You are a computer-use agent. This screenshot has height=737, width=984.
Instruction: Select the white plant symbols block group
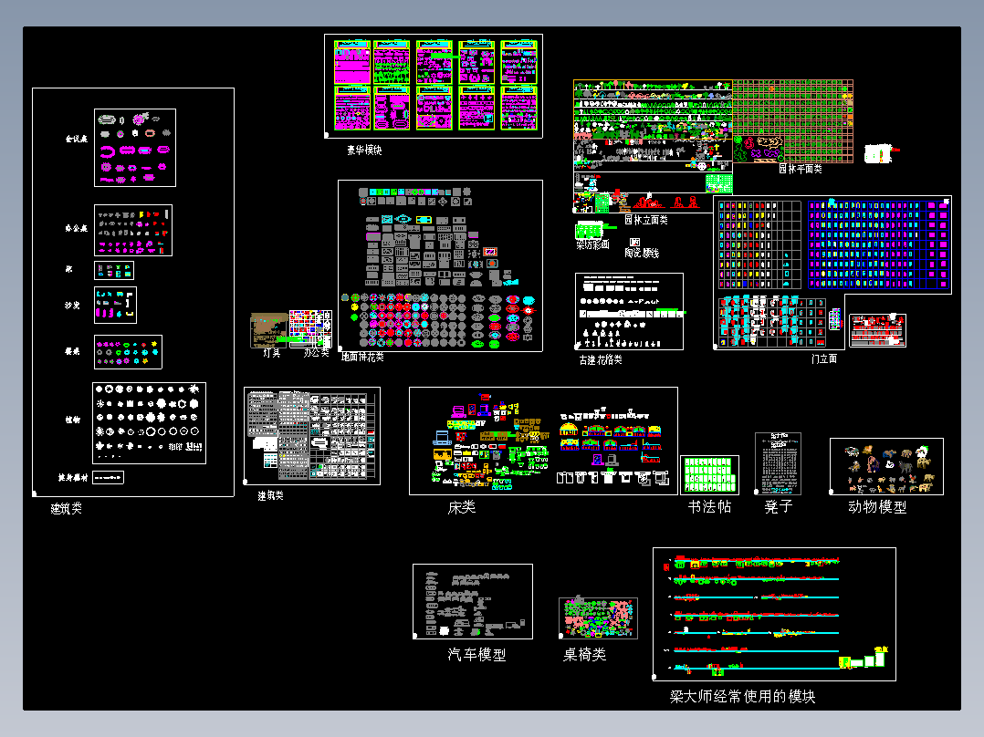(x=150, y=422)
